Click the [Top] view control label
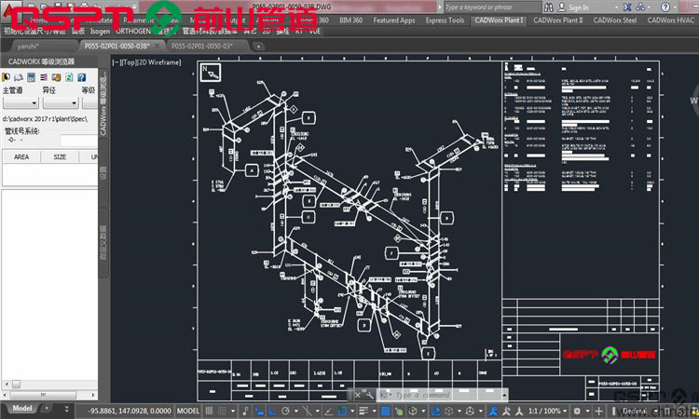Screen dimensions: 699x419 pyautogui.click(x=129, y=62)
